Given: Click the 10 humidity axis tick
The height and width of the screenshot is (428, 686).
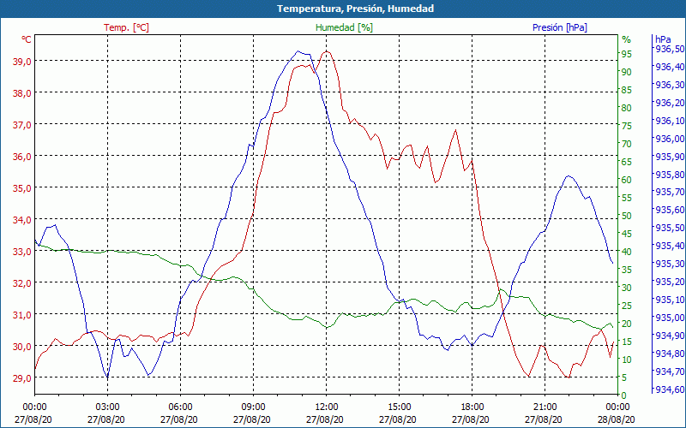Looking at the screenshot, I should [x=627, y=360].
